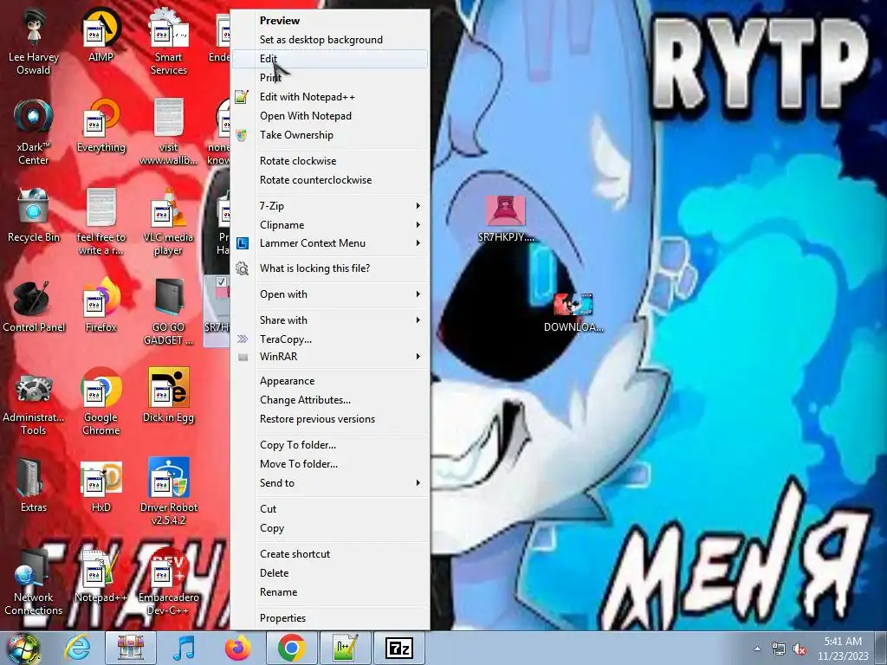The image size is (887, 665).
Task: Open Firefox from the taskbar
Action: 238,648
